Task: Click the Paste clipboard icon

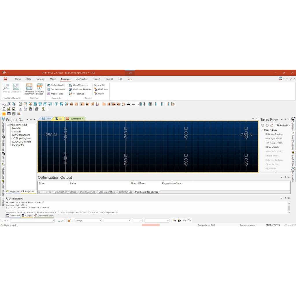Action: (x=30, y=109)
